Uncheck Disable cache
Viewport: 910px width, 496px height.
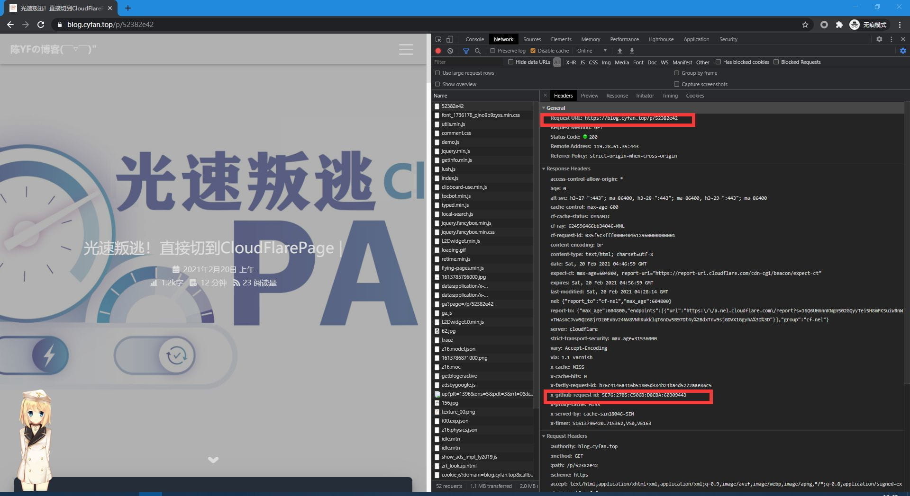(x=533, y=51)
